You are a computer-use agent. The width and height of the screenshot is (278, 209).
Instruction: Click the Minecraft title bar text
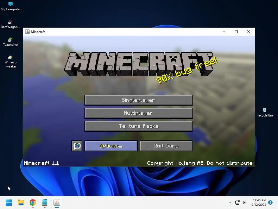(38, 32)
